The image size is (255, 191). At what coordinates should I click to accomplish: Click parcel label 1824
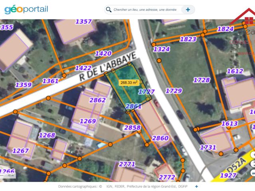(x=226, y=29)
